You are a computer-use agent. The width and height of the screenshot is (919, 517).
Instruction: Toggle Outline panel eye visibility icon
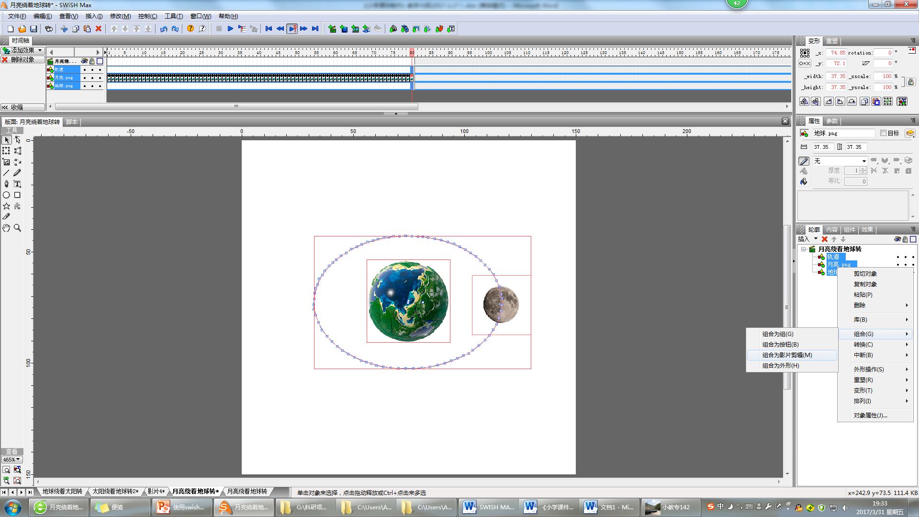pyautogui.click(x=897, y=239)
